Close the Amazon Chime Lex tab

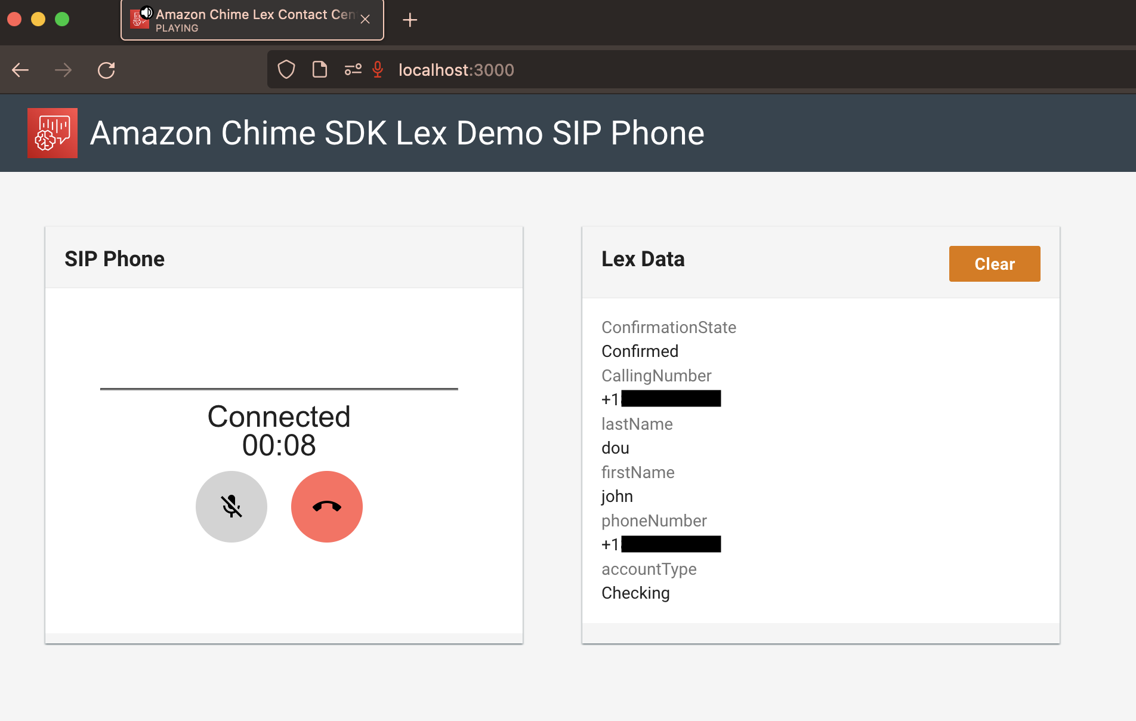[365, 20]
